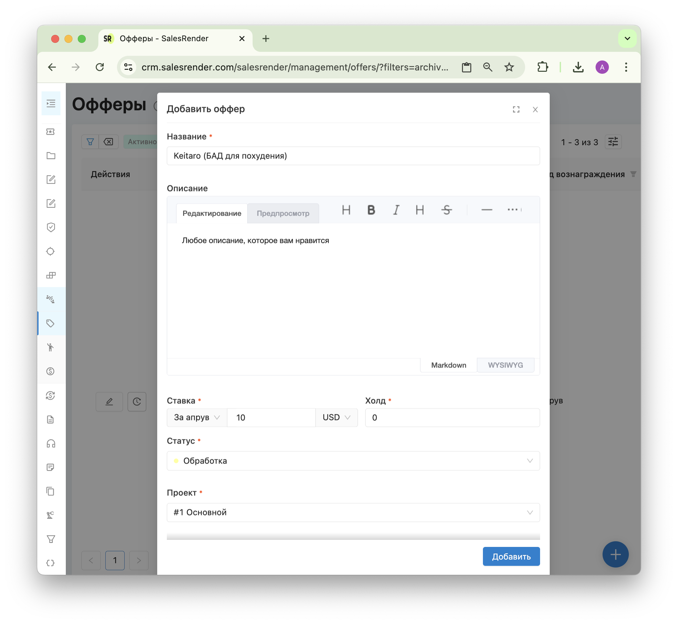This screenshot has height=624, width=678.
Task: Open the document sidebar icon
Action: [x=51, y=420]
